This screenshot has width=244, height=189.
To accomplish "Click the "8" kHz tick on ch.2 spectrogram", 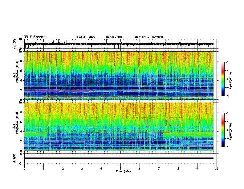I will click(22, 112).
